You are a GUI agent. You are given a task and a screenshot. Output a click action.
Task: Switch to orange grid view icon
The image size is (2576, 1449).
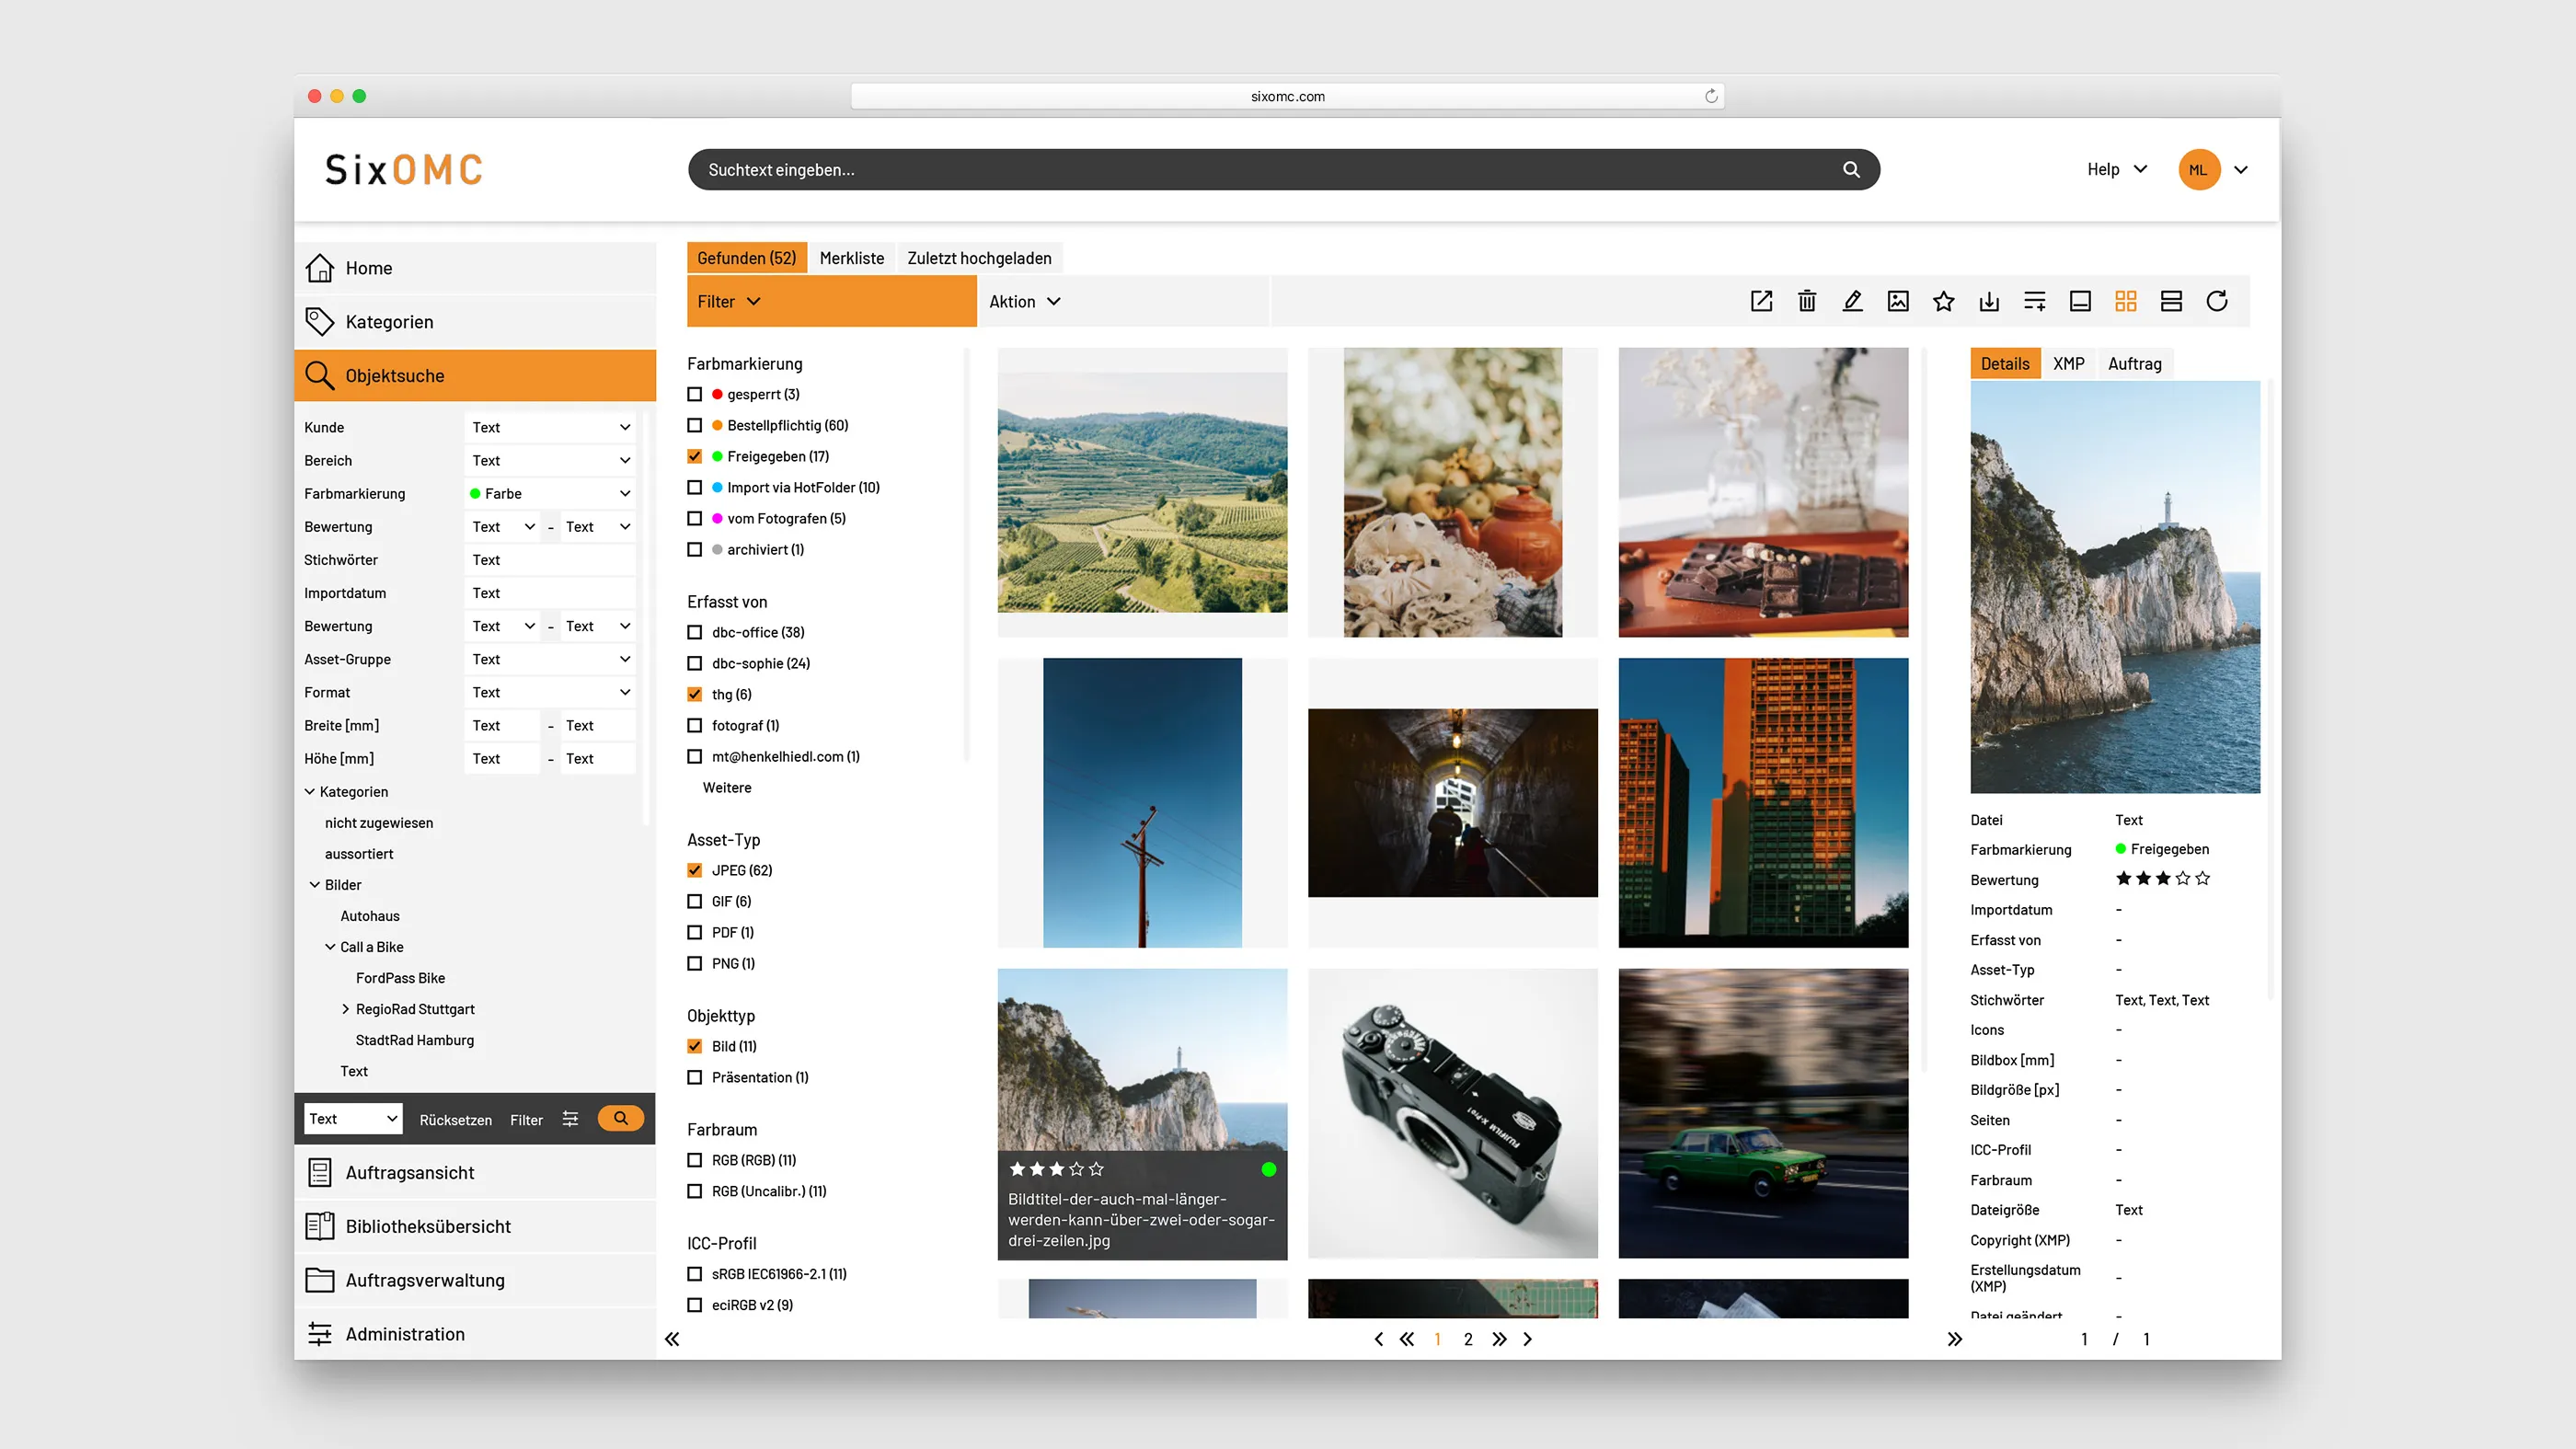[2125, 301]
